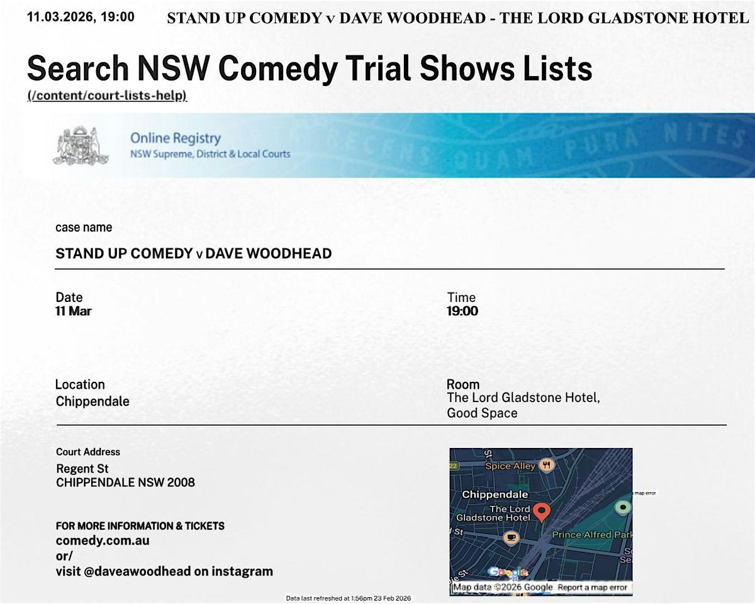
Task: Click the Google logo on the map
Action: pyautogui.click(x=508, y=573)
